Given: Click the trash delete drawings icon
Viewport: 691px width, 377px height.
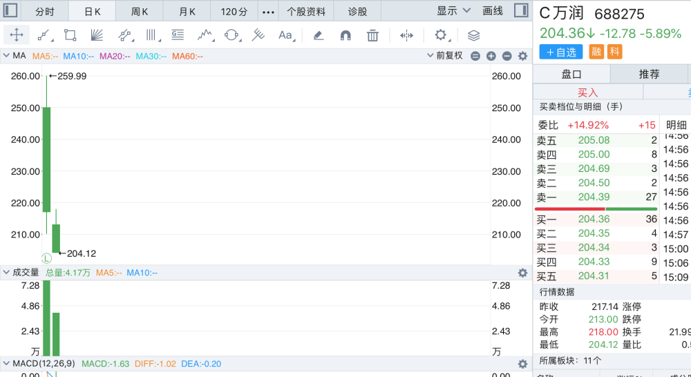Looking at the screenshot, I should [372, 35].
